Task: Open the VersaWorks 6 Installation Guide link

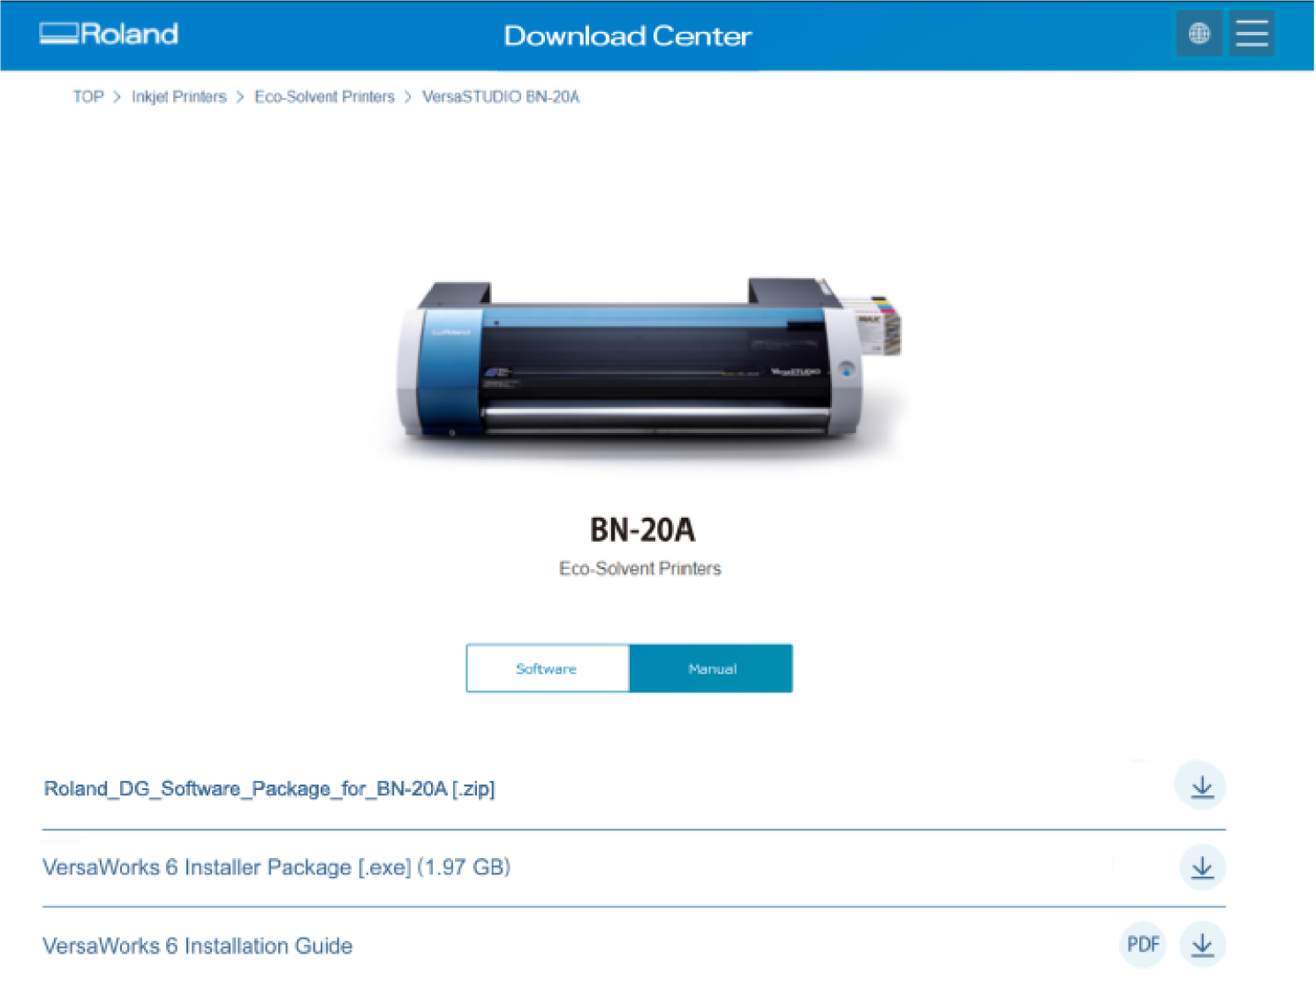Action: [x=198, y=946]
